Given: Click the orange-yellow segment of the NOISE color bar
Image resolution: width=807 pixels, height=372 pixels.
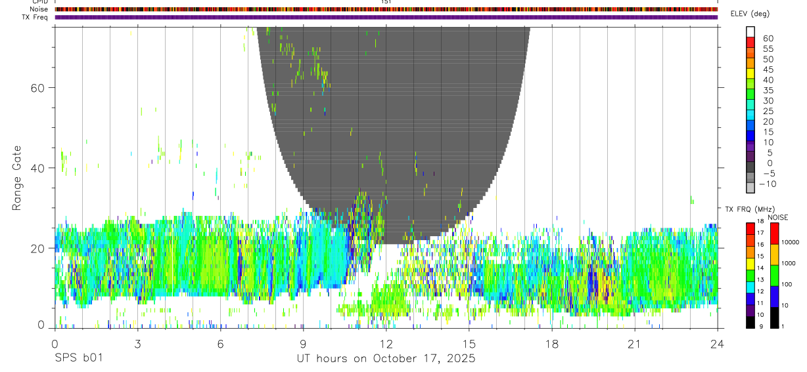Looking at the screenshot, I should coord(775,255).
